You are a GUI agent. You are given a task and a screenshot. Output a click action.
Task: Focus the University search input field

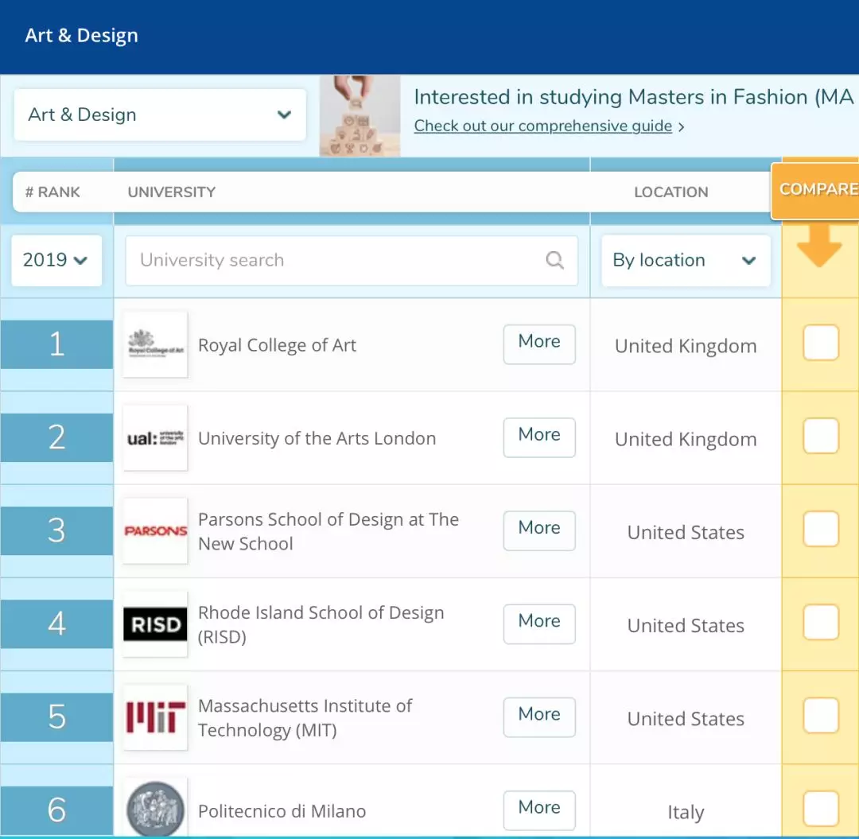334,260
